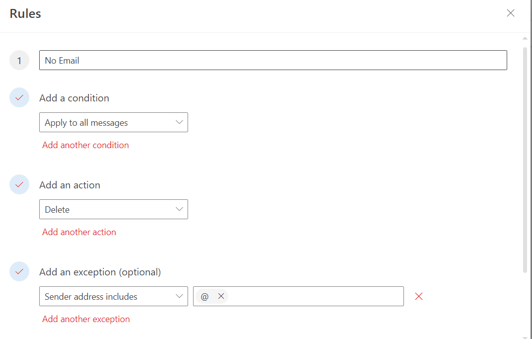Delete the exception with the red X

419,296
